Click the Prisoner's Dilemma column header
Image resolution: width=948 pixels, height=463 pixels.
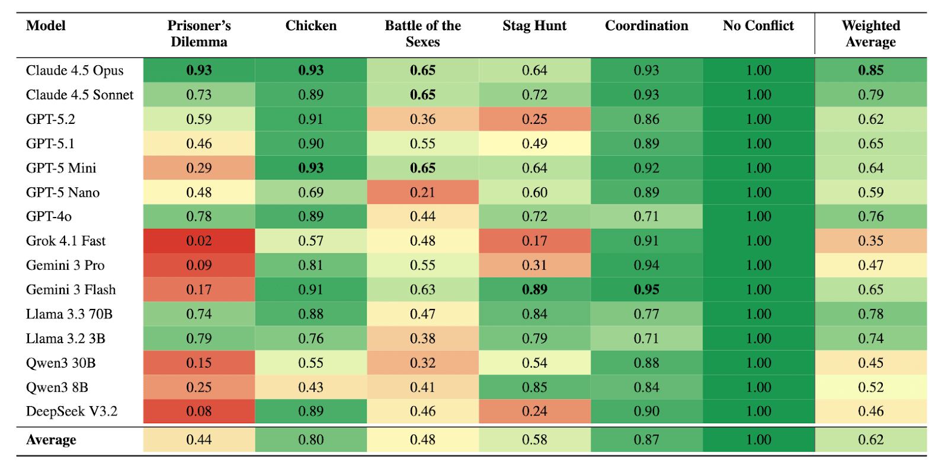tap(198, 34)
